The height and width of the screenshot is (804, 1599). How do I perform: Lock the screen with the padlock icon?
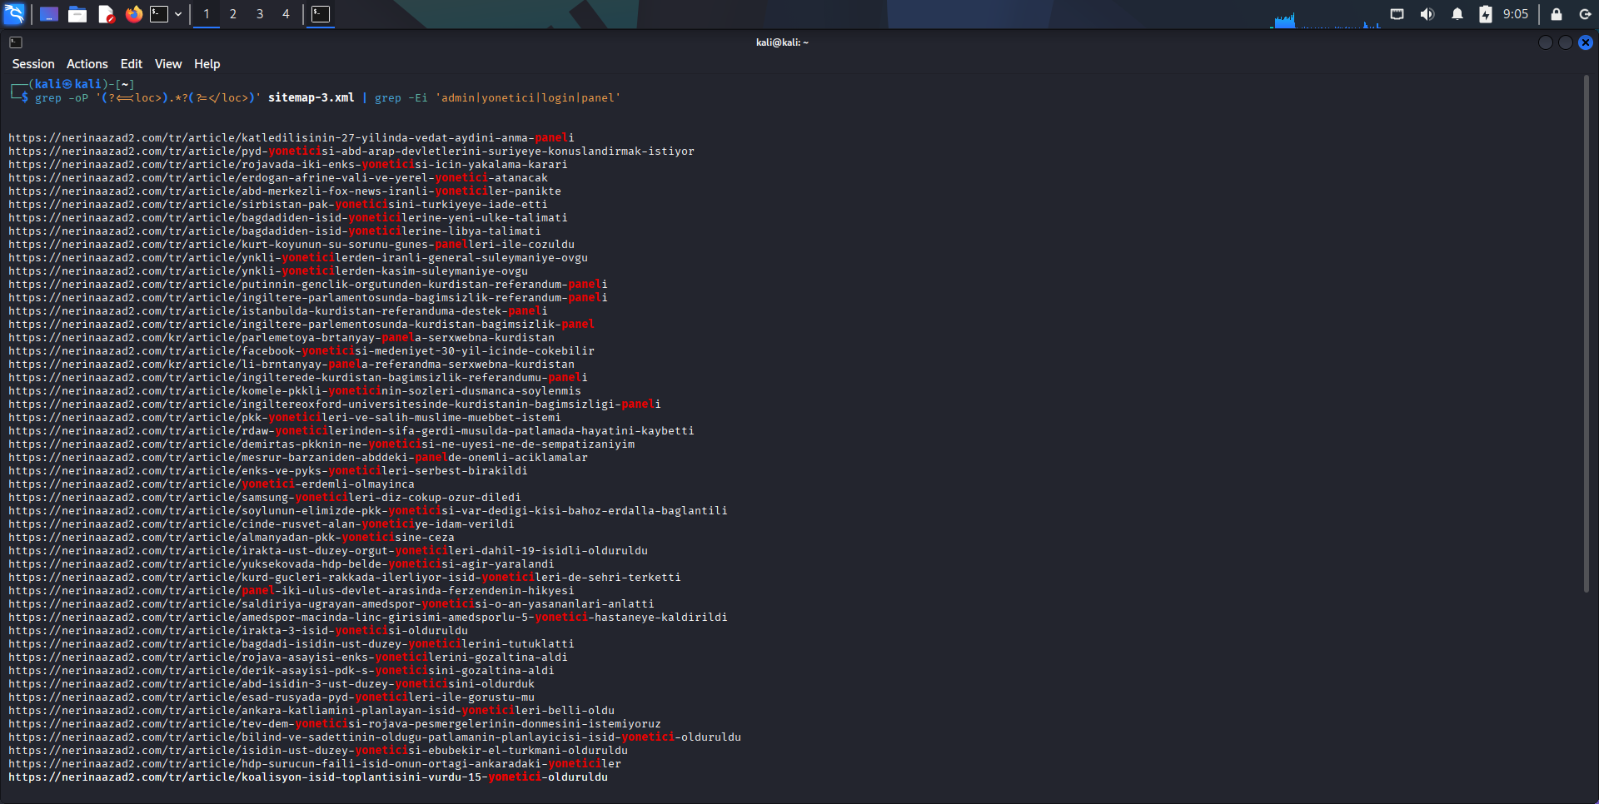[x=1556, y=14]
